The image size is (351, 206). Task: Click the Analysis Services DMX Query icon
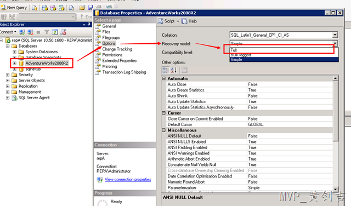tap(53, 8)
